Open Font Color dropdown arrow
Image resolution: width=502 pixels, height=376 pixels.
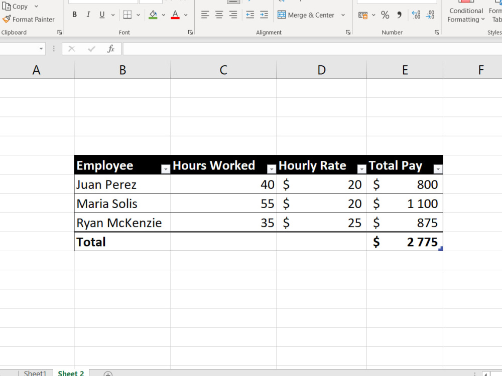click(186, 15)
